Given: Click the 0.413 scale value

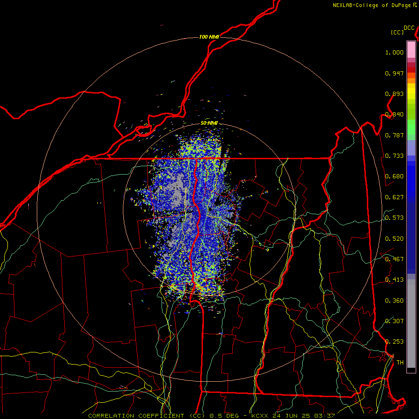Looking at the screenshot, I should click(394, 280).
